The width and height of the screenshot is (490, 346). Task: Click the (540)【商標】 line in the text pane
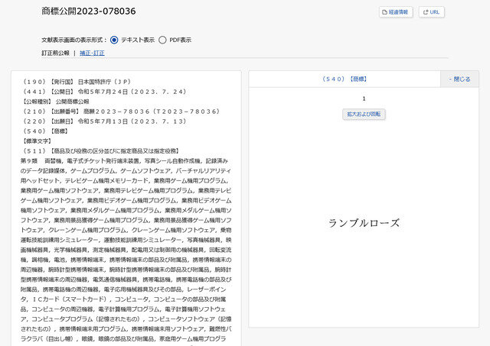click(x=45, y=131)
